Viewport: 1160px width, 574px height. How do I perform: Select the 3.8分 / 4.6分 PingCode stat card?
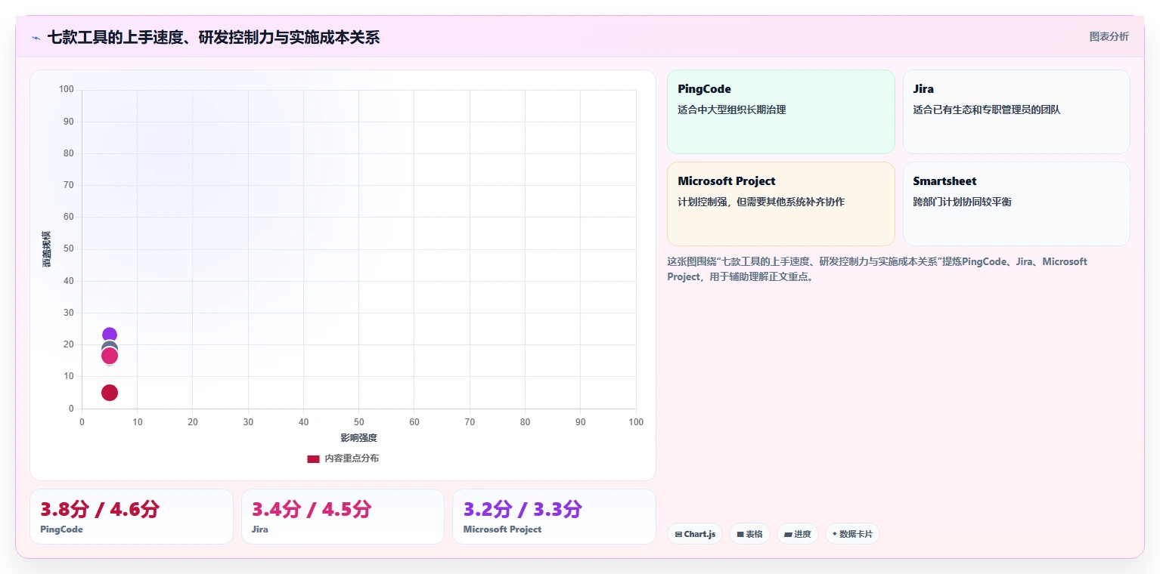pos(132,517)
